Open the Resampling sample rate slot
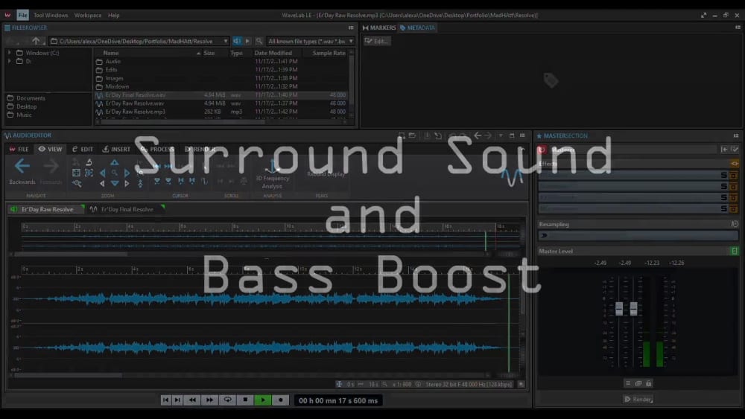Screen dimensions: 745x419 point(638,235)
